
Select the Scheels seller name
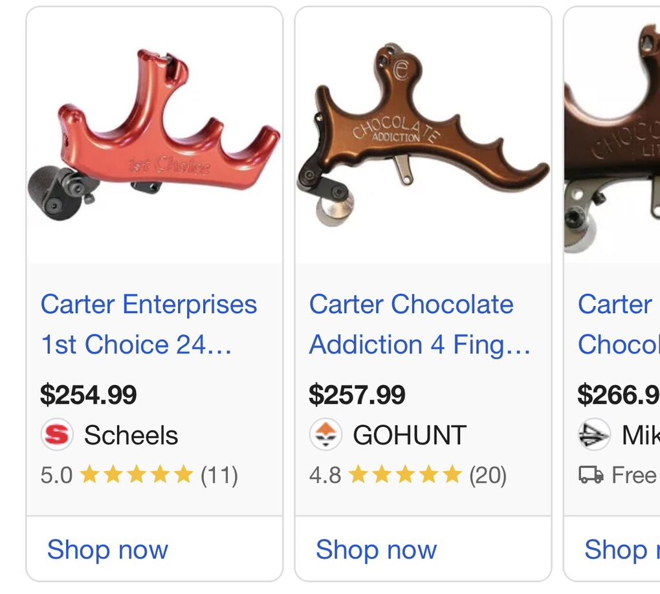point(131,435)
